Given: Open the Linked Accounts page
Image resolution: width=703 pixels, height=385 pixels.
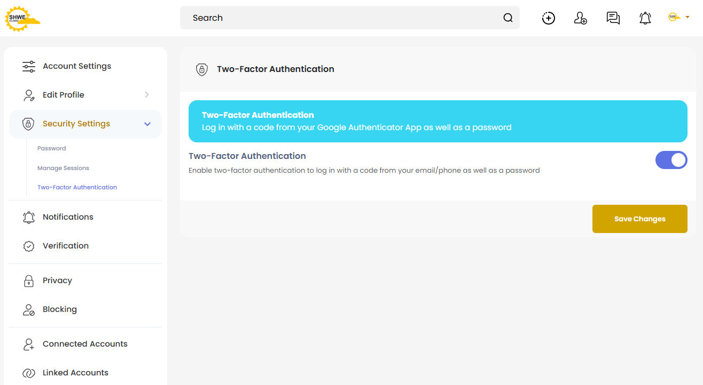Looking at the screenshot, I should (85, 373).
